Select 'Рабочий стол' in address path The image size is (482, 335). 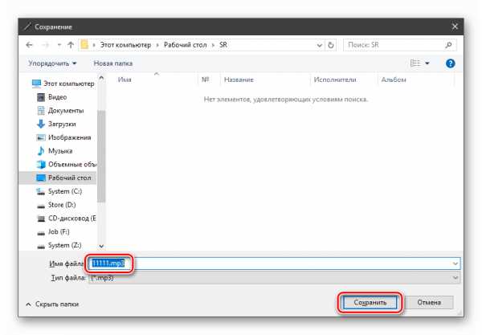click(x=185, y=45)
